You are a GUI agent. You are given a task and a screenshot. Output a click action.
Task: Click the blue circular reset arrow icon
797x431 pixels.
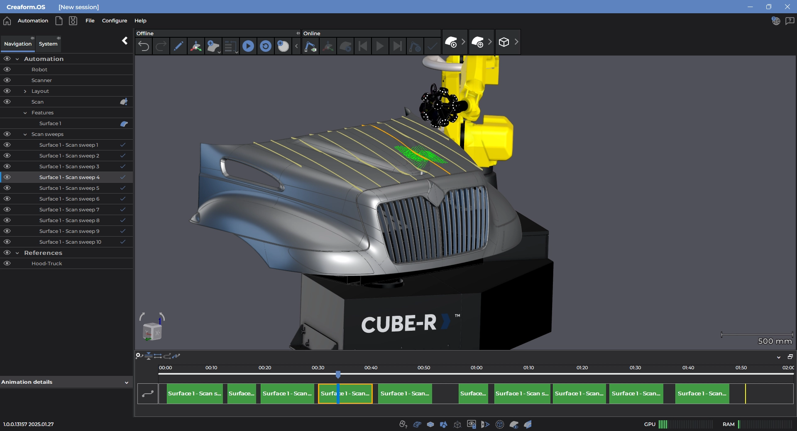coord(266,46)
